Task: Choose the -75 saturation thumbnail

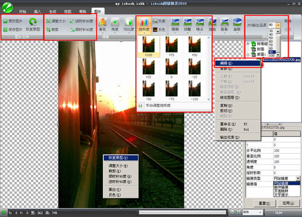Action: [x=172, y=91]
